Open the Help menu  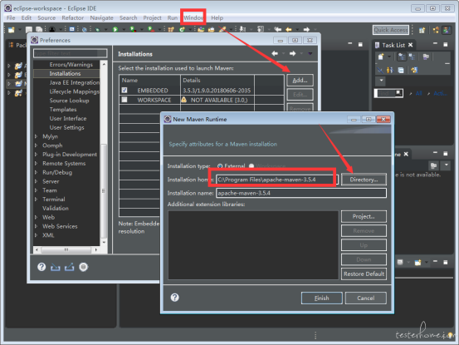(217, 18)
